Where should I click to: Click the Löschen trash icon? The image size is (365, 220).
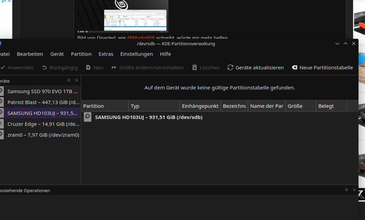[x=195, y=68]
